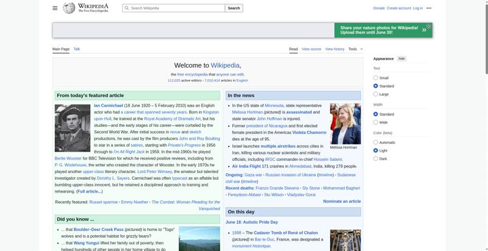Open the Ian Carmichael portrait thumbnail
The image size is (488, 251).
(x=73, y=128)
